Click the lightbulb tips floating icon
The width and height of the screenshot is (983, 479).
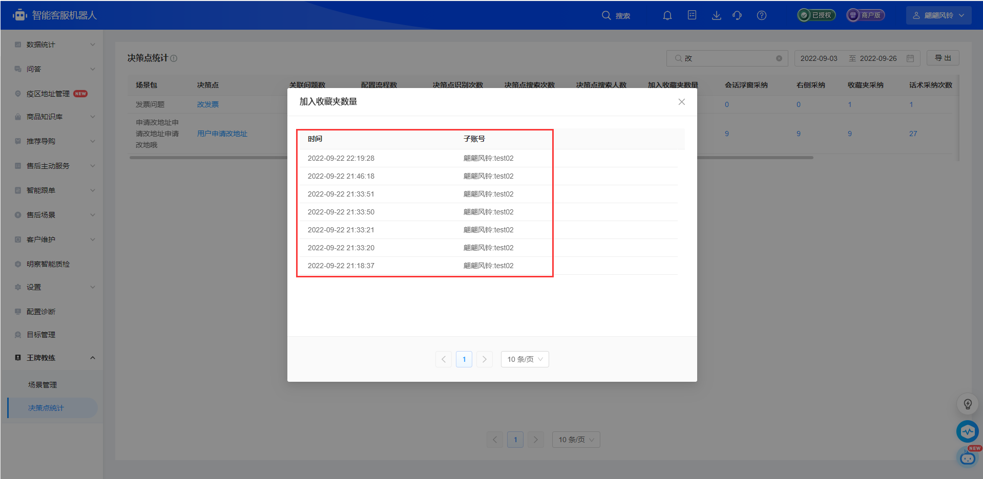(968, 404)
